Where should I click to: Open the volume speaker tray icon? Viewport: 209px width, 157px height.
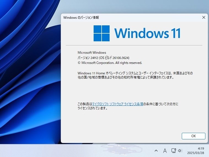pyautogui.click(x=180, y=151)
